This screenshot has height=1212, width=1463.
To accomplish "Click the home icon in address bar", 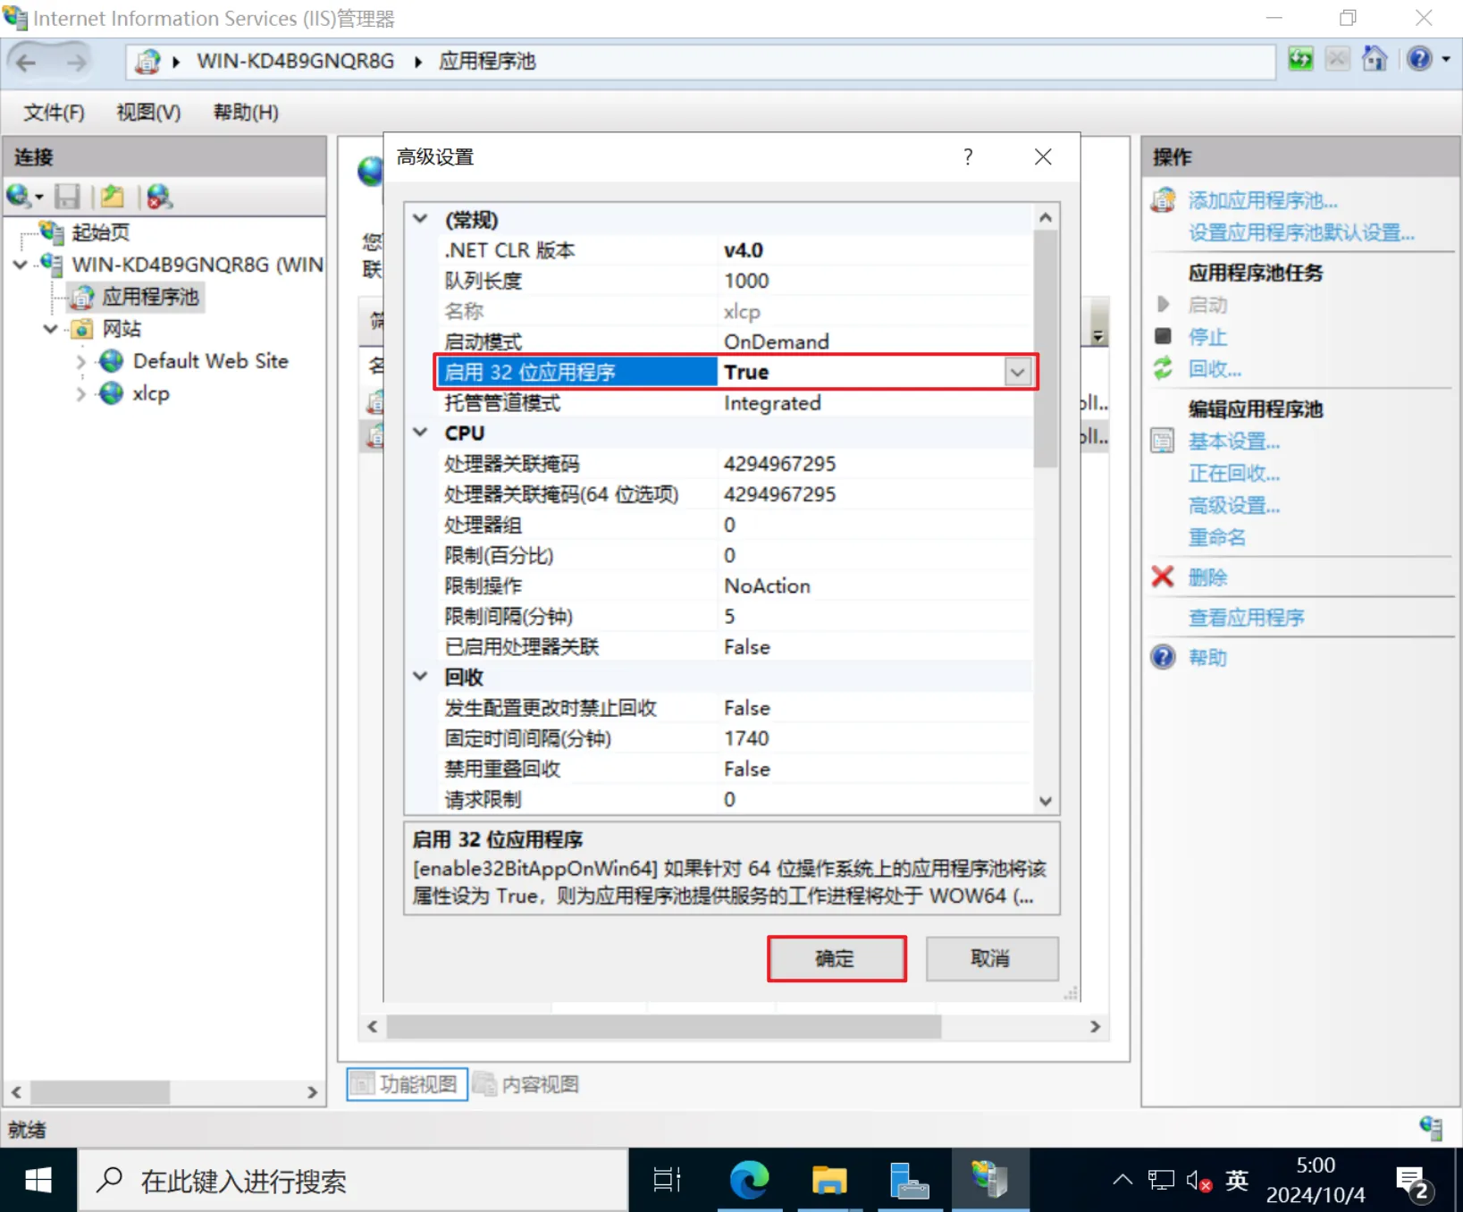I will pos(1375,60).
